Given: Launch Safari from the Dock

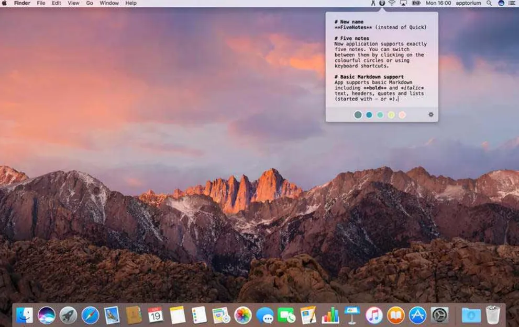Looking at the screenshot, I should (90, 315).
